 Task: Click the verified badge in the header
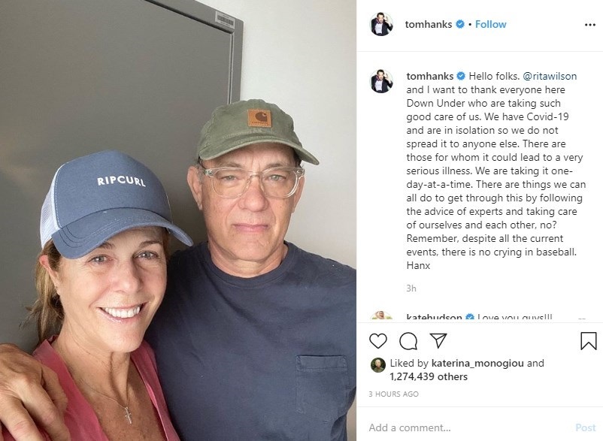460,24
